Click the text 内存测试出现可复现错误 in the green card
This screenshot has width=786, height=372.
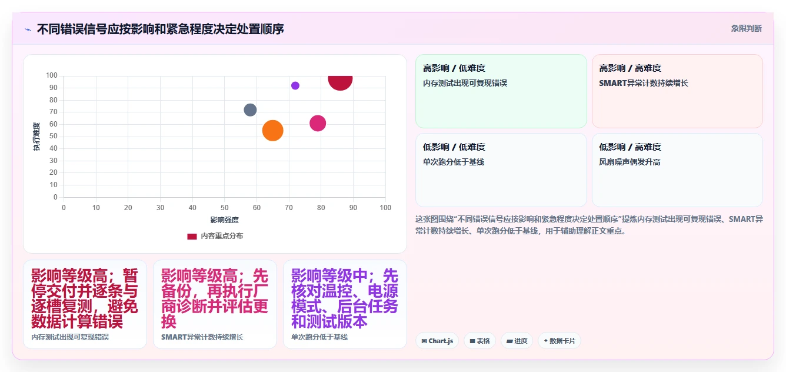click(x=465, y=83)
